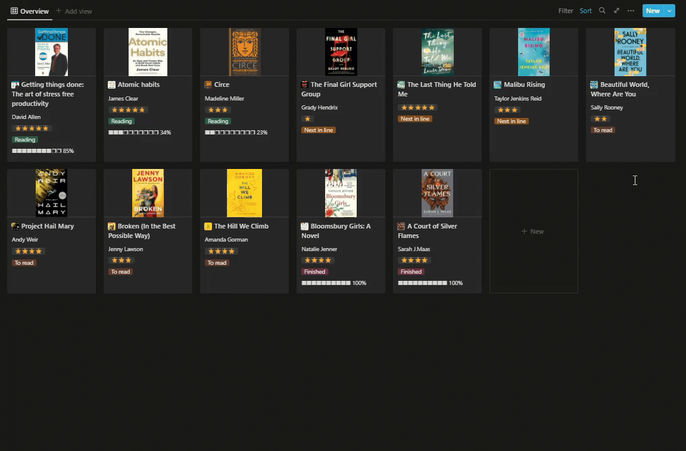Click icon beside Beautiful World, Where Are You

(594, 84)
